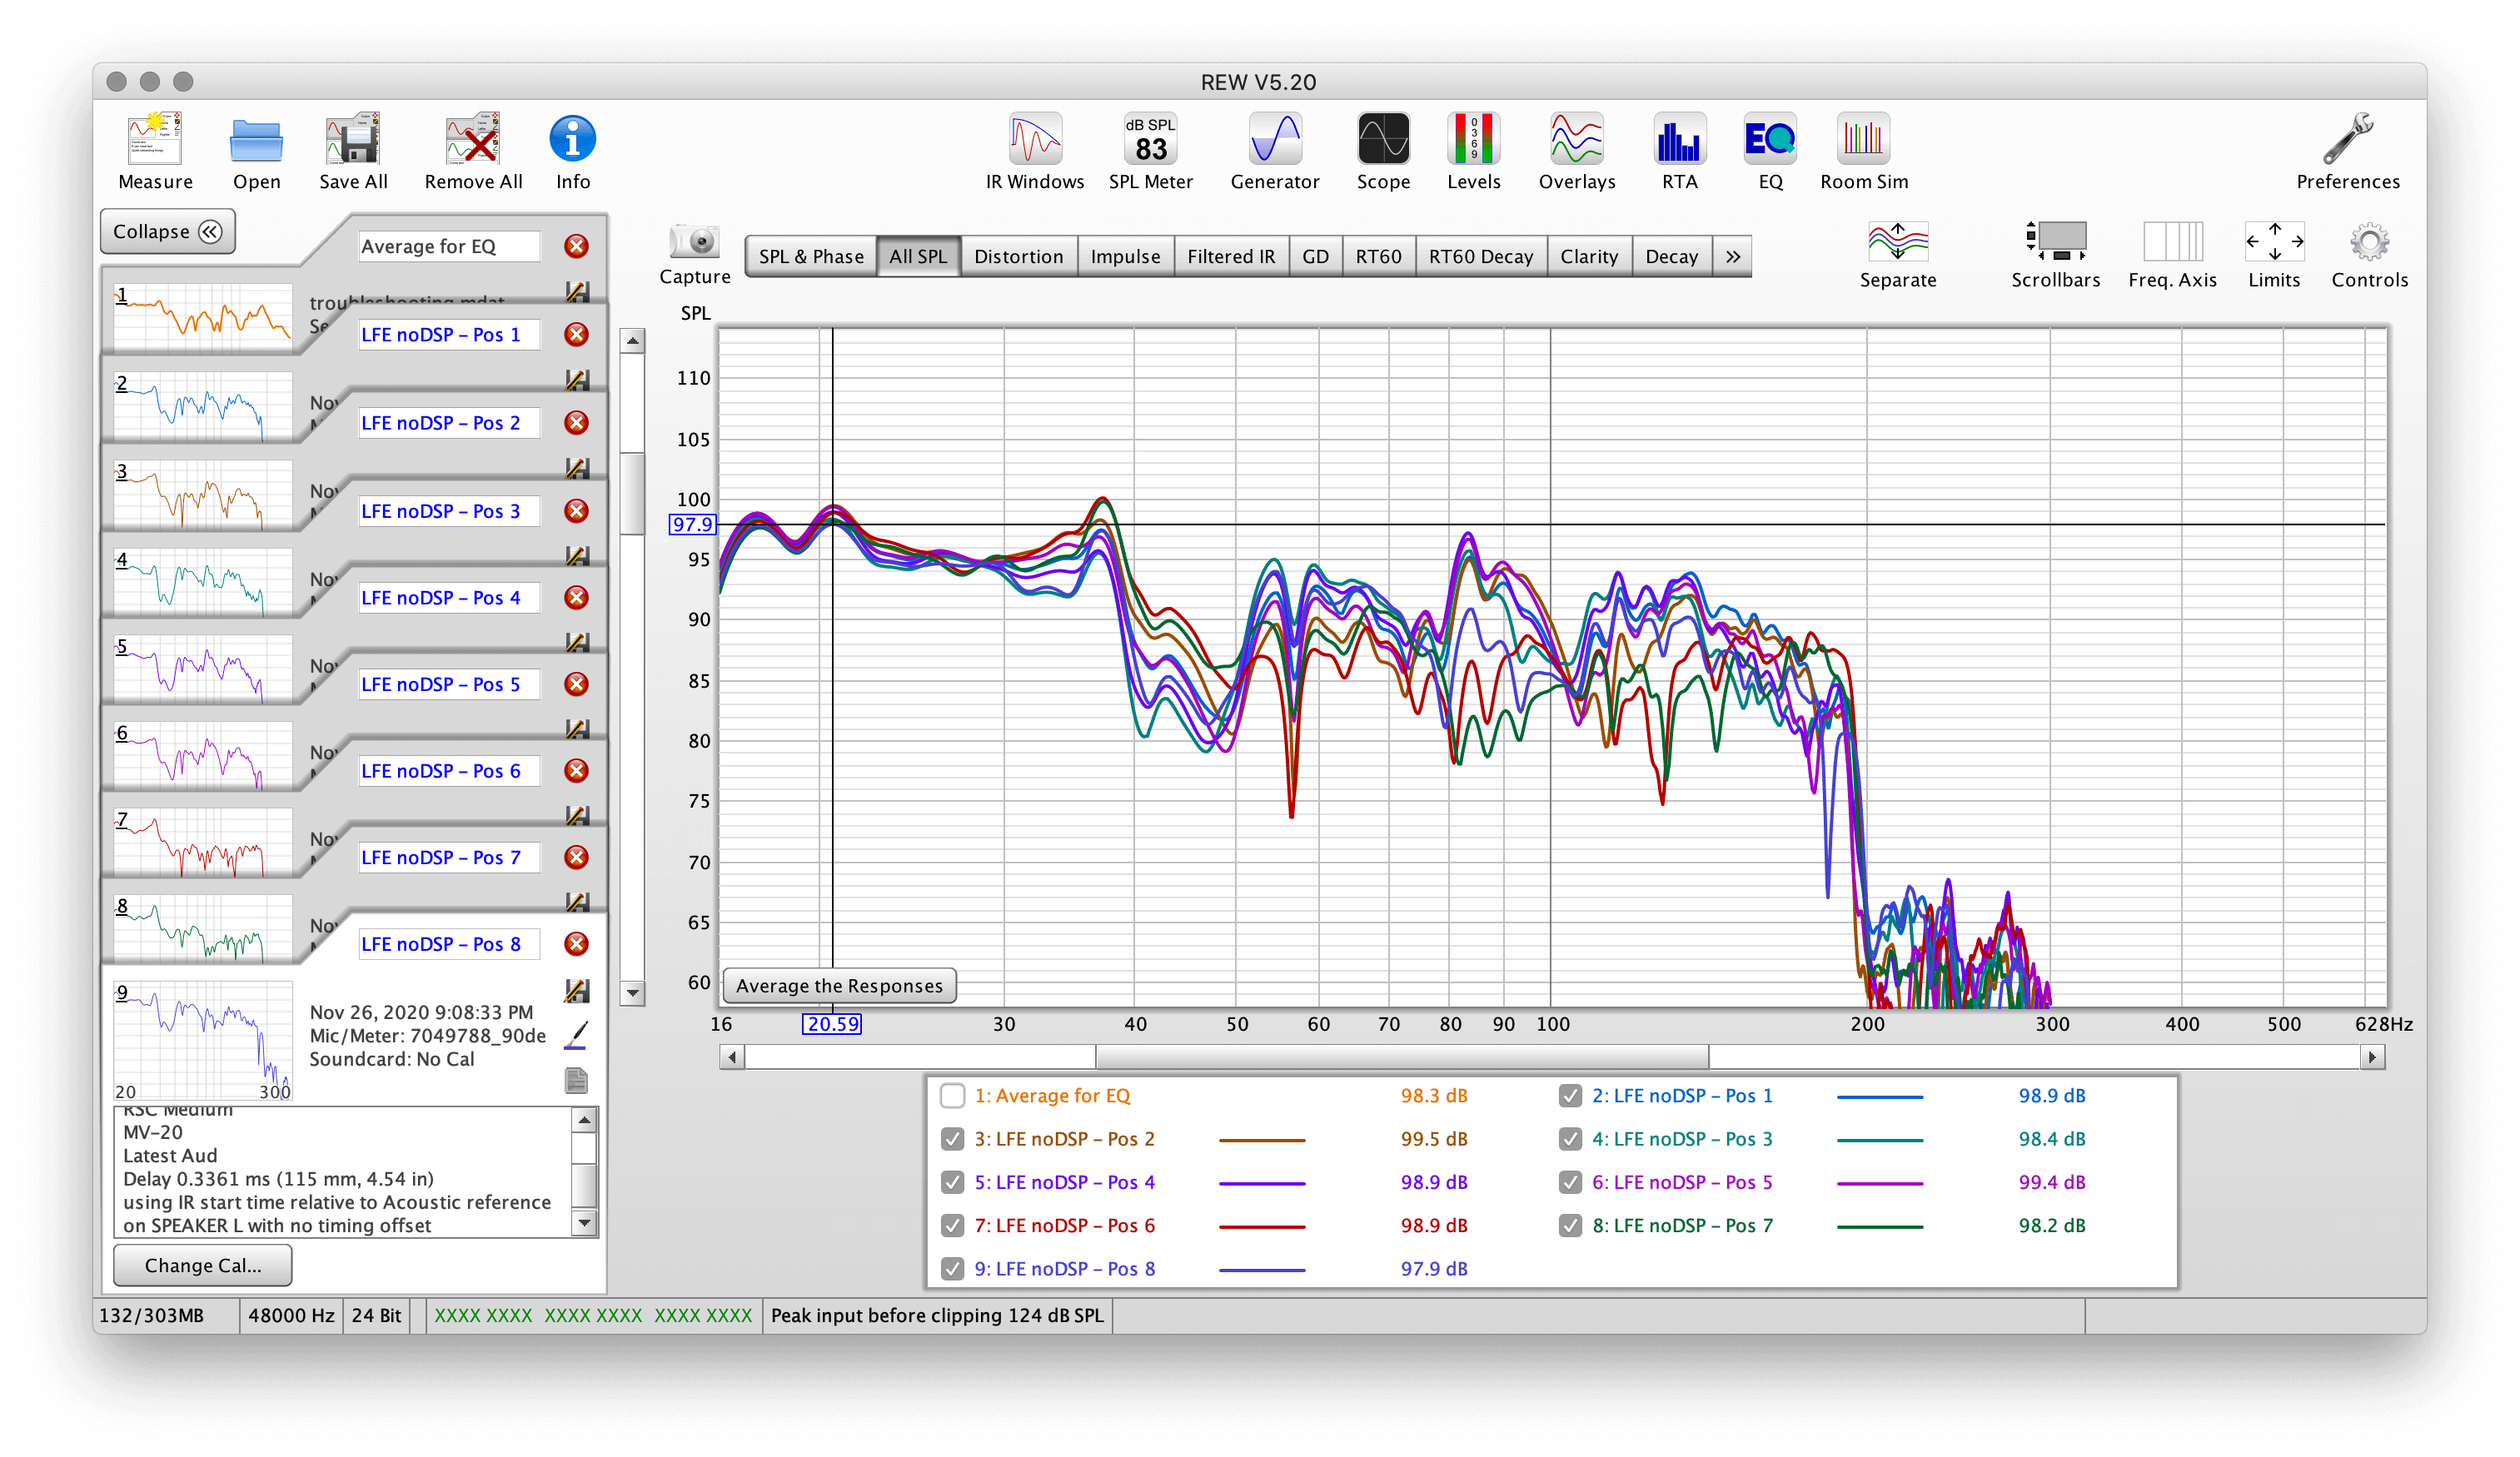
Task: Open graph Controls gear
Action: [2369, 242]
